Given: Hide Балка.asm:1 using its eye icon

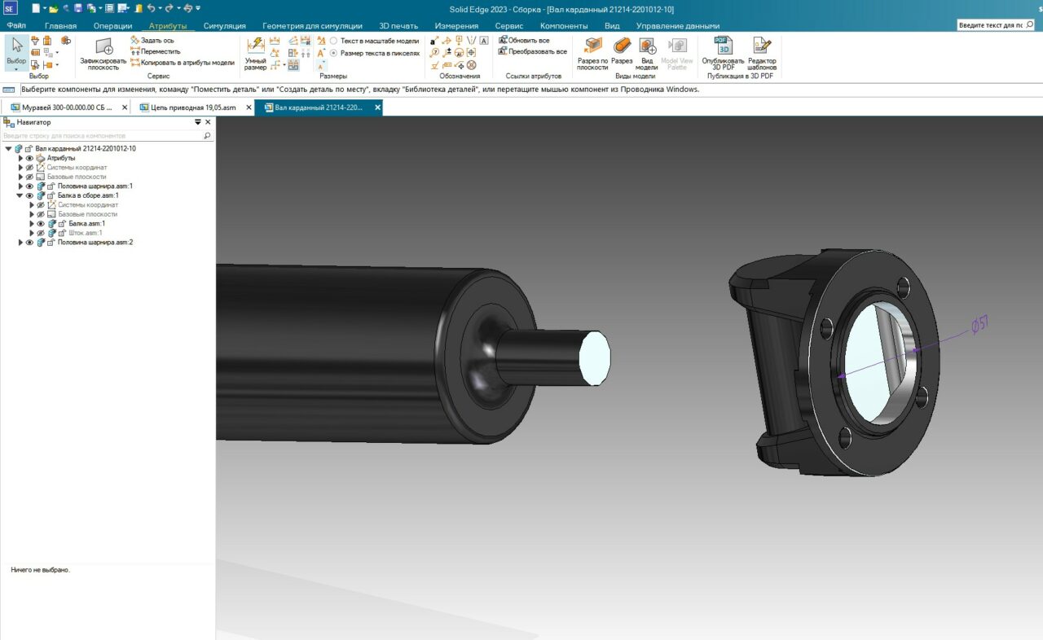Looking at the screenshot, I should (x=41, y=223).
